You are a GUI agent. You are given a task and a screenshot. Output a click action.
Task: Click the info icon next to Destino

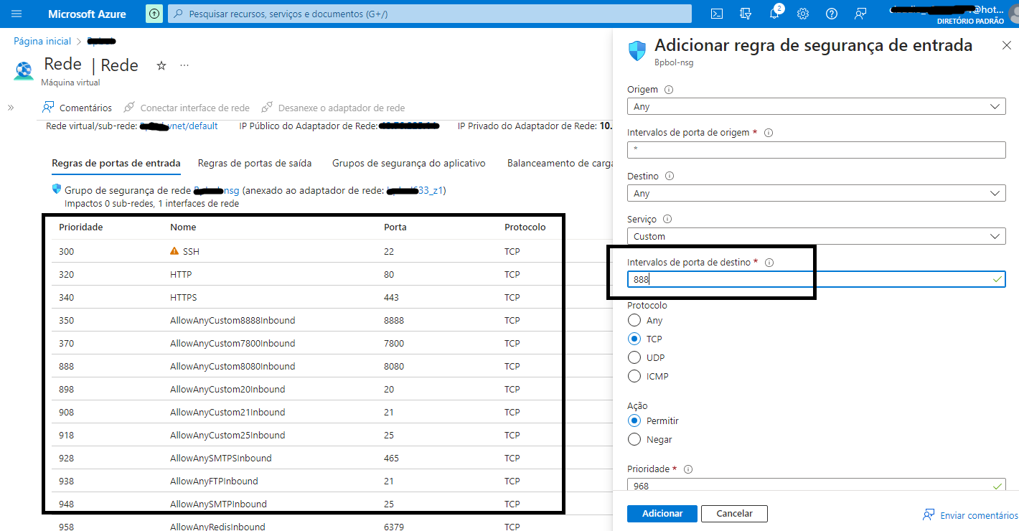tap(670, 176)
